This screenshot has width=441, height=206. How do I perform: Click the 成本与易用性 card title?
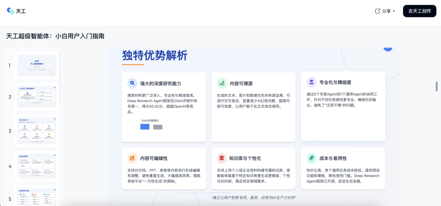point(333,159)
